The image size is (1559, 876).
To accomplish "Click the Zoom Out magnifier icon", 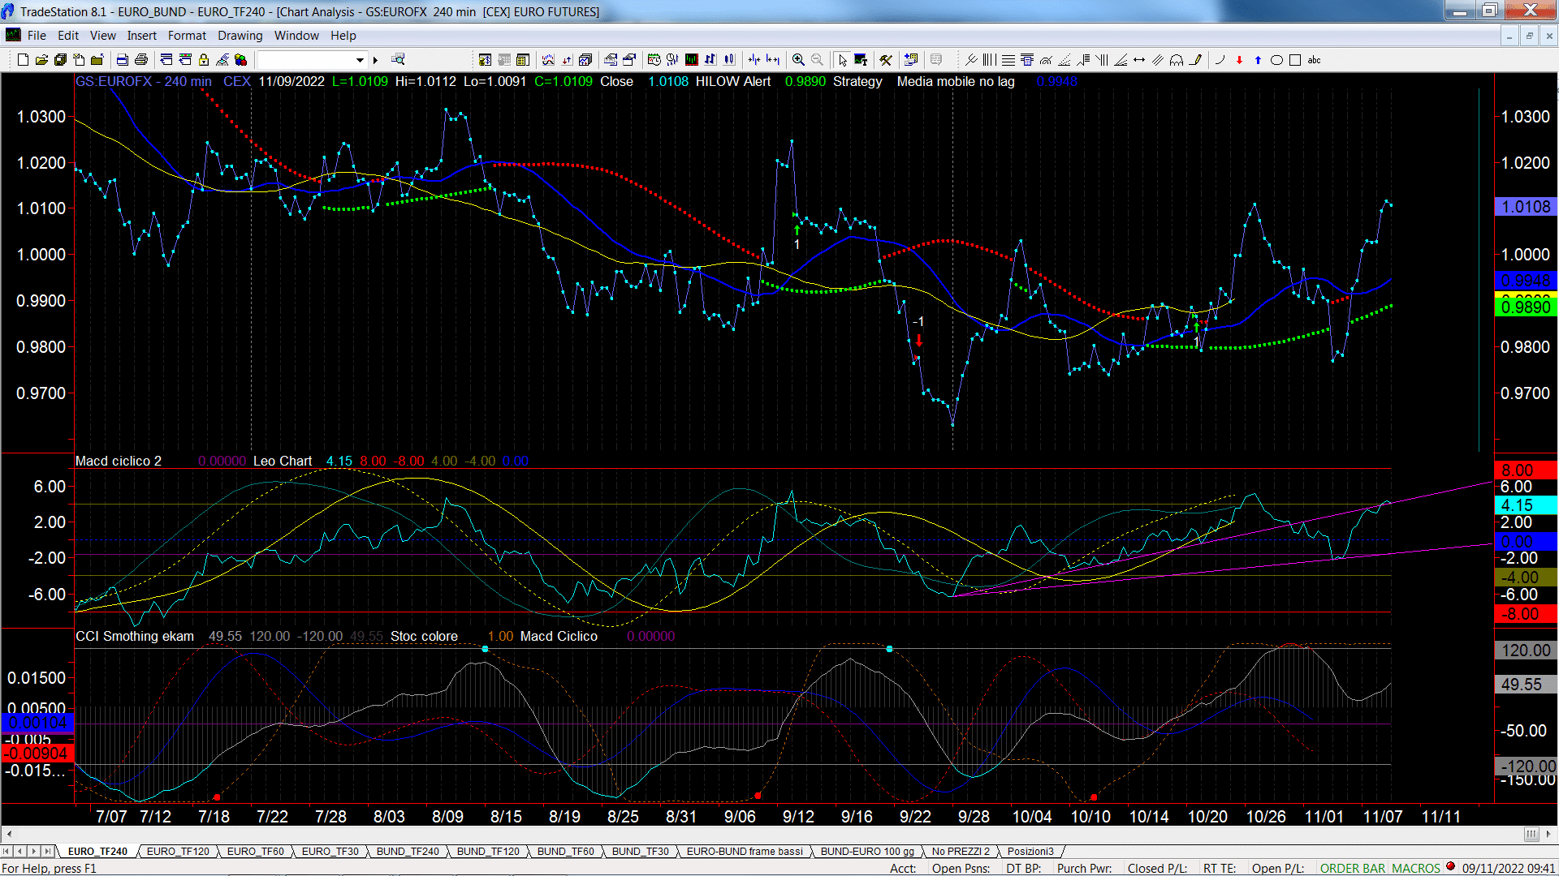I will pos(817,59).
